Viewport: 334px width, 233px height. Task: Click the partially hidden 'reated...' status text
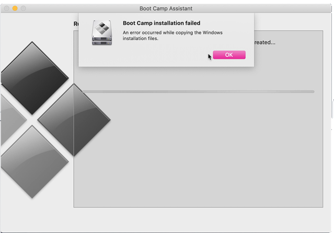click(x=265, y=42)
